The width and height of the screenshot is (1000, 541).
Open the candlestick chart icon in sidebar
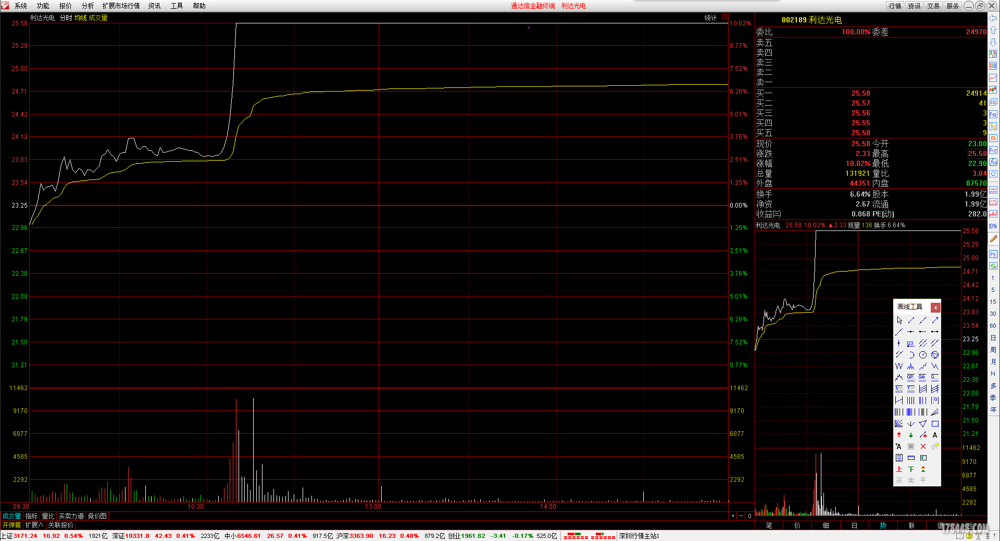[x=993, y=90]
